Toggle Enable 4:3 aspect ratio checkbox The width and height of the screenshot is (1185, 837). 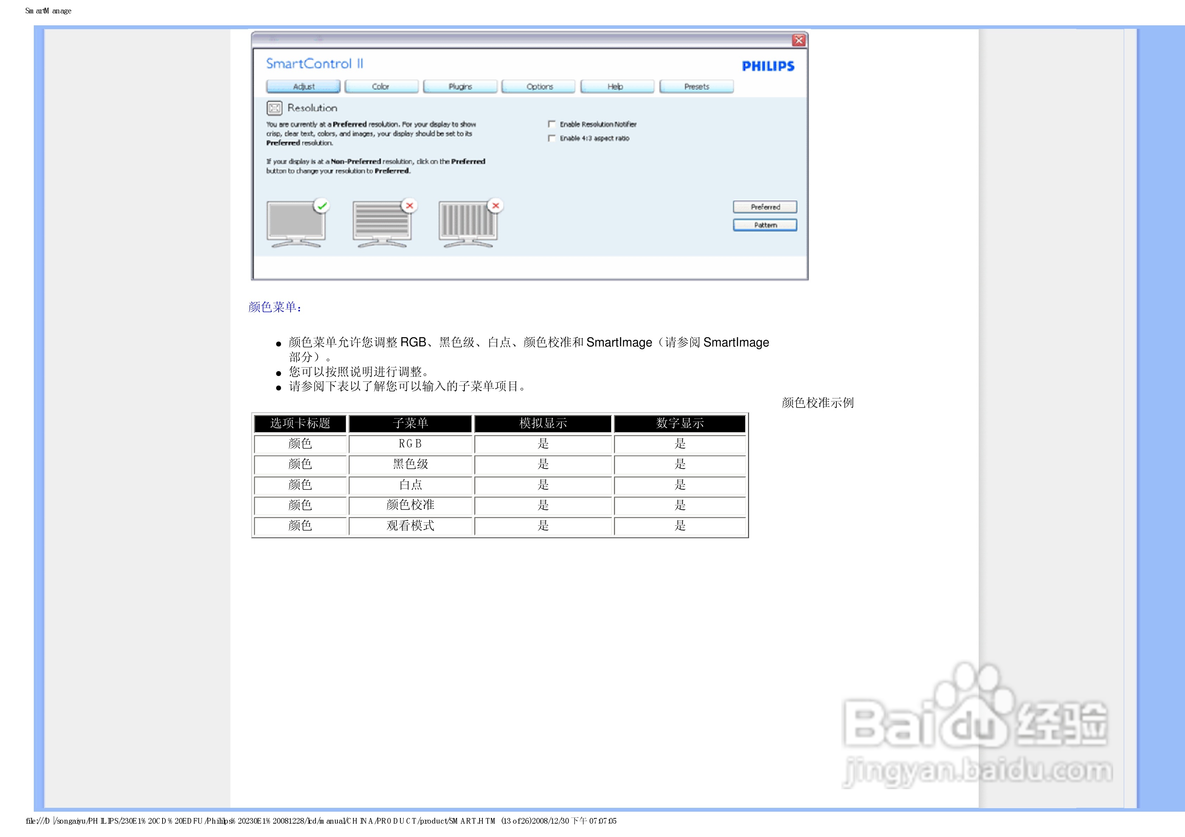point(552,138)
